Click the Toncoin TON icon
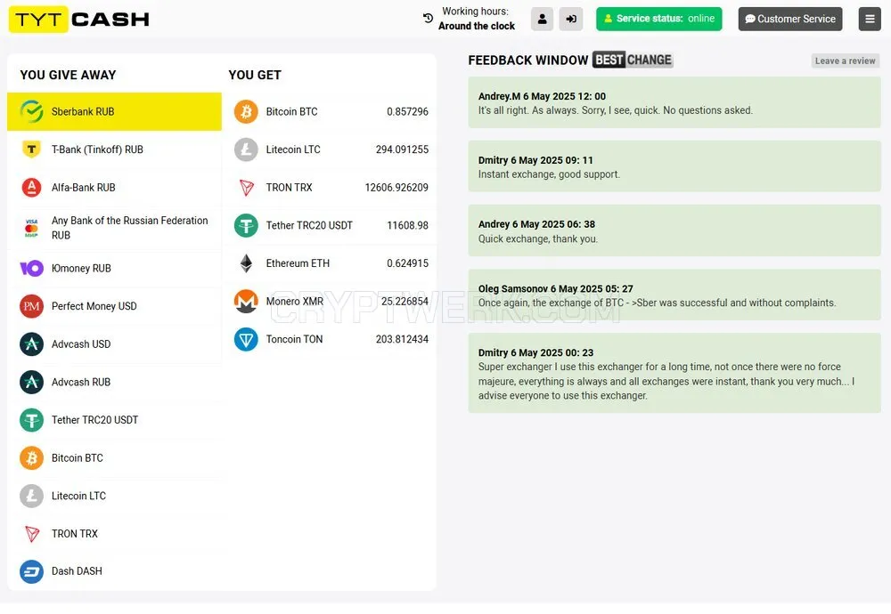This screenshot has height=614, width=891. (x=246, y=339)
